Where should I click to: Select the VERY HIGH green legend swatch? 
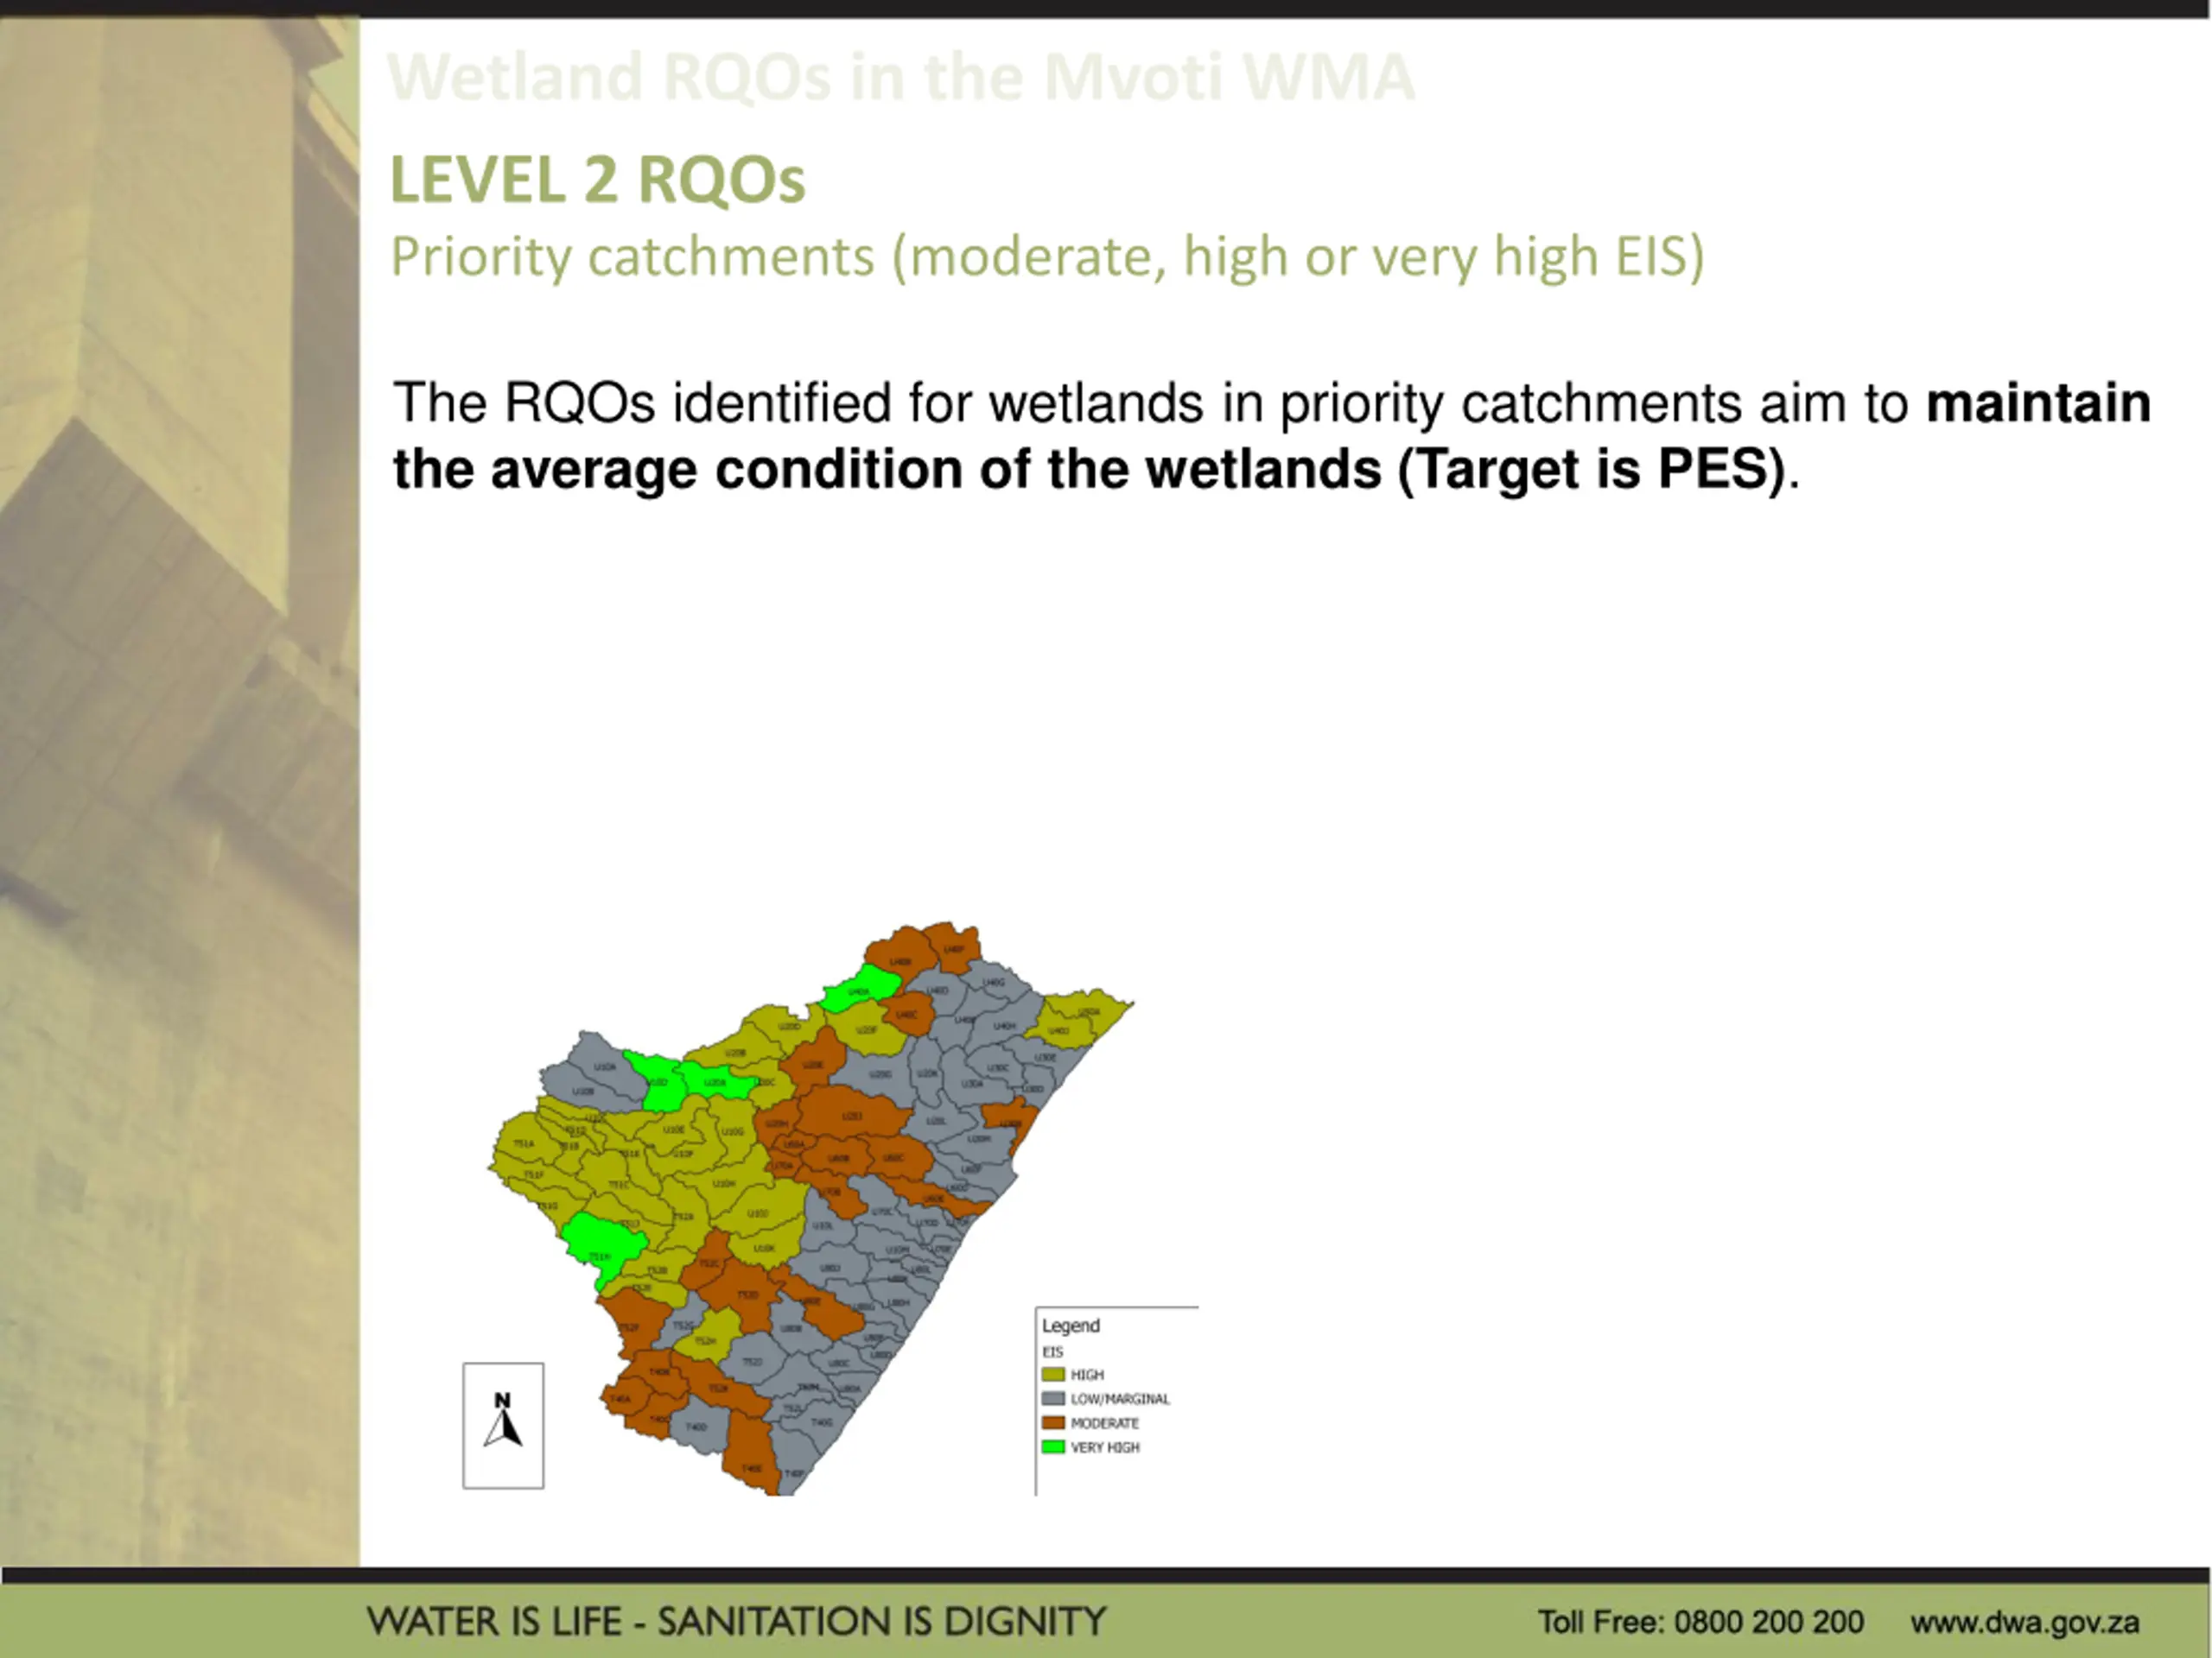1052,1446
